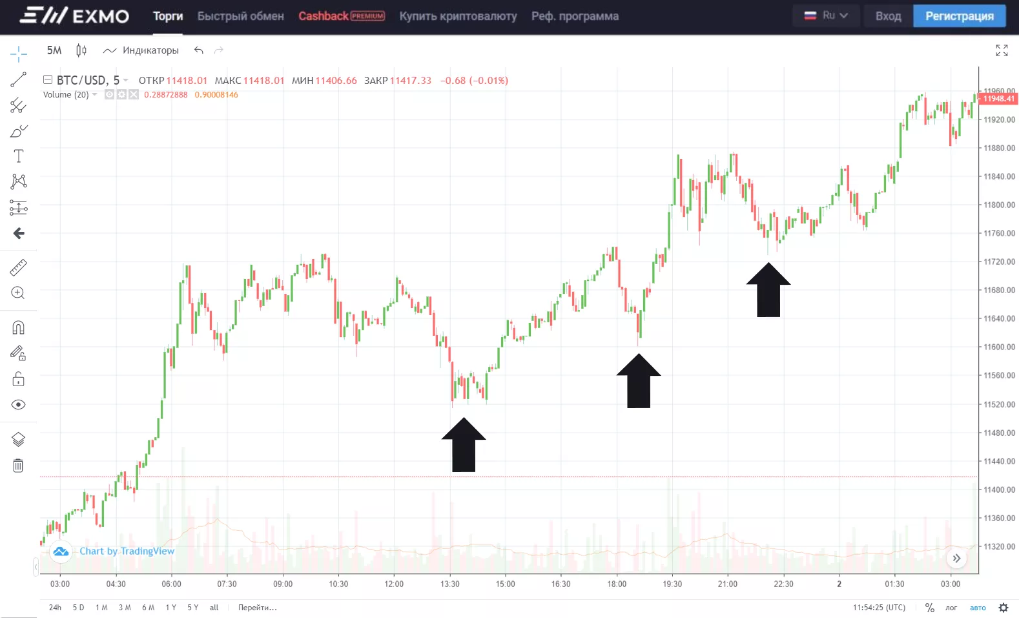
Task: Toggle auto scale 'авто'
Action: click(978, 608)
